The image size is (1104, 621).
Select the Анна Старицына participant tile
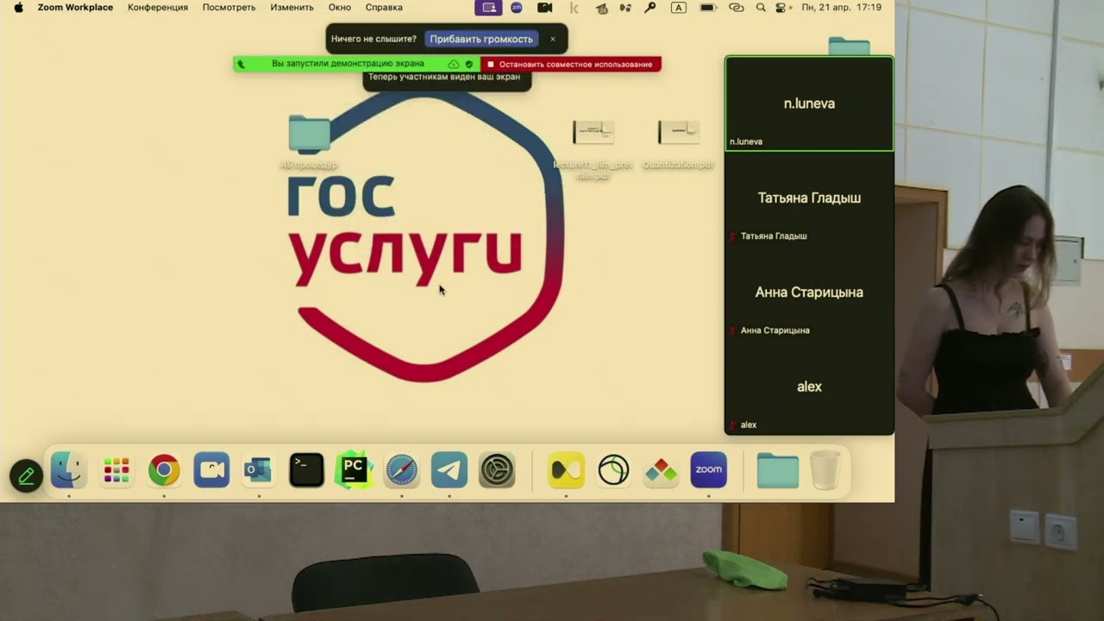[809, 292]
